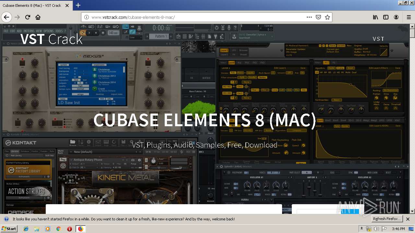Click the vertical scrollbar thumb
415x233 pixels.
tap(412, 33)
